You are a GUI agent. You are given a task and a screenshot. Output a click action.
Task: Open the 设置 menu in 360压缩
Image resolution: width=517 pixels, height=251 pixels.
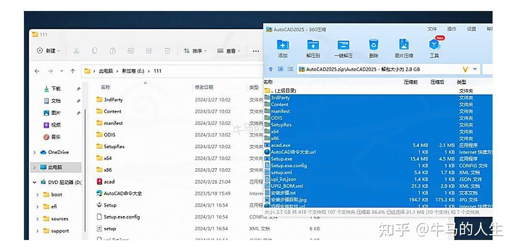[472, 29]
